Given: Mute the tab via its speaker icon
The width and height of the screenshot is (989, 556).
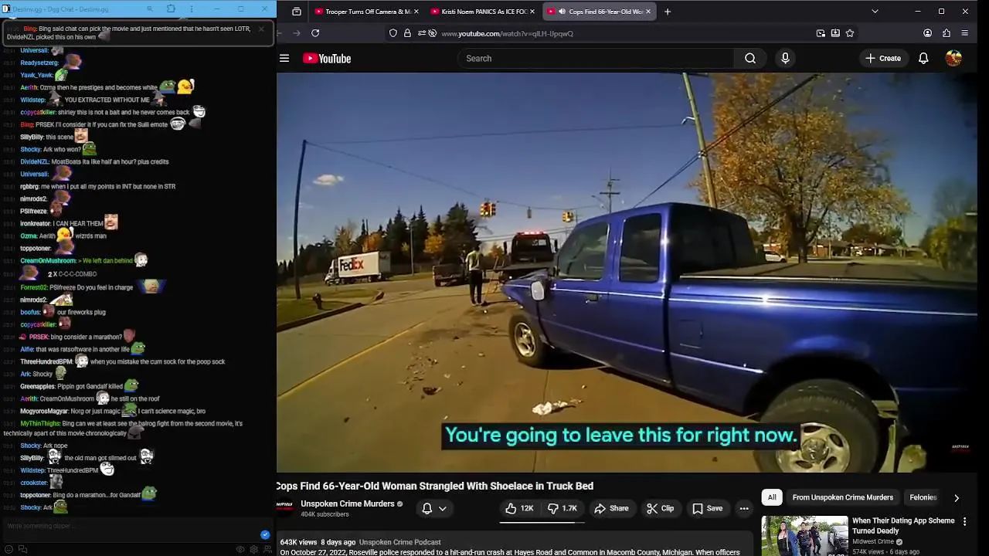Looking at the screenshot, I should tap(562, 12).
